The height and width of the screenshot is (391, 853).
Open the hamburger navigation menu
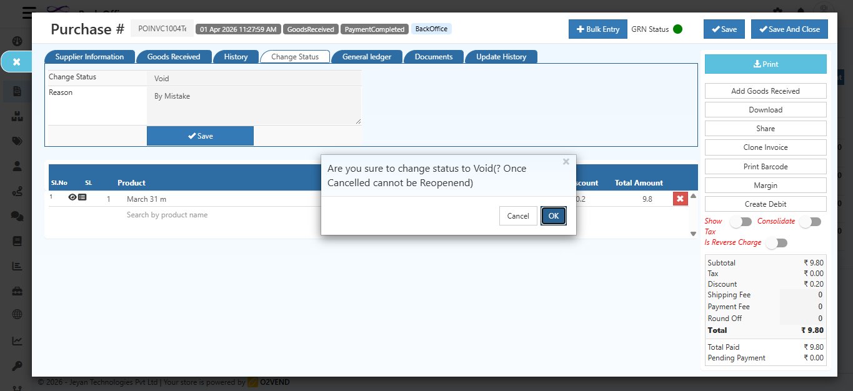point(26,13)
